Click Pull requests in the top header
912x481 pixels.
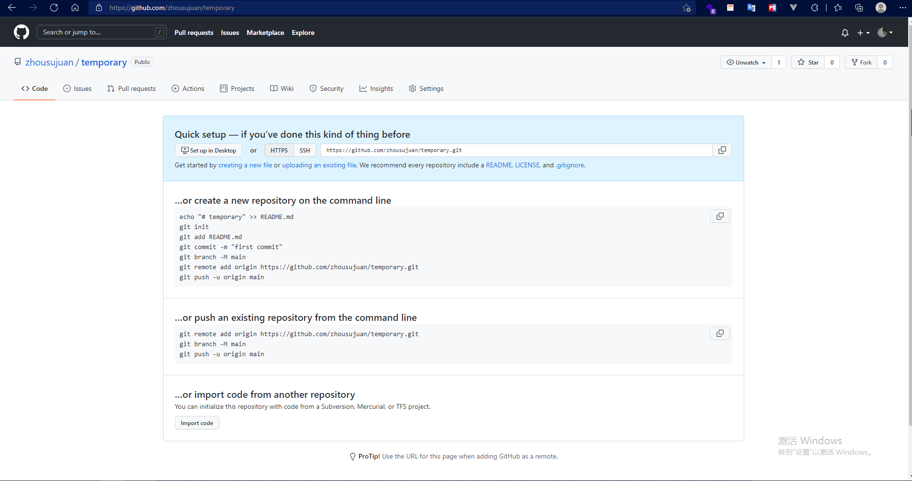194,33
